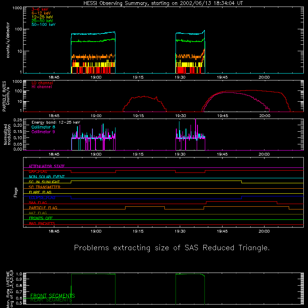Select the '12-25 keV' count-rate legend label

pos(42,17)
